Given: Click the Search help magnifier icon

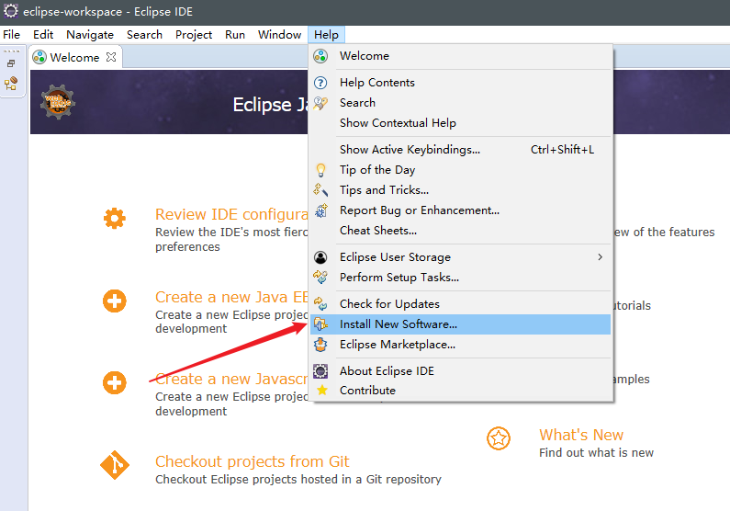Looking at the screenshot, I should 320,103.
